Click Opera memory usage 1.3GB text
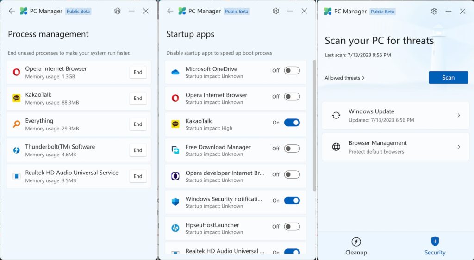 coord(50,77)
